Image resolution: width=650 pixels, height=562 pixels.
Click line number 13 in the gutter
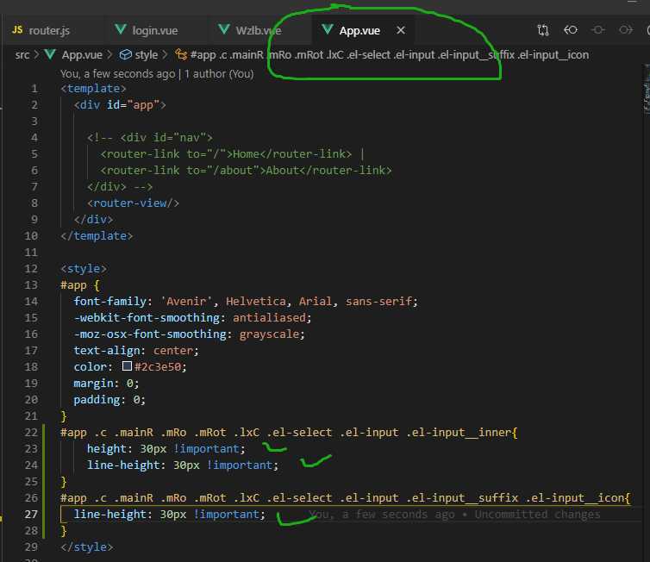[31, 285]
